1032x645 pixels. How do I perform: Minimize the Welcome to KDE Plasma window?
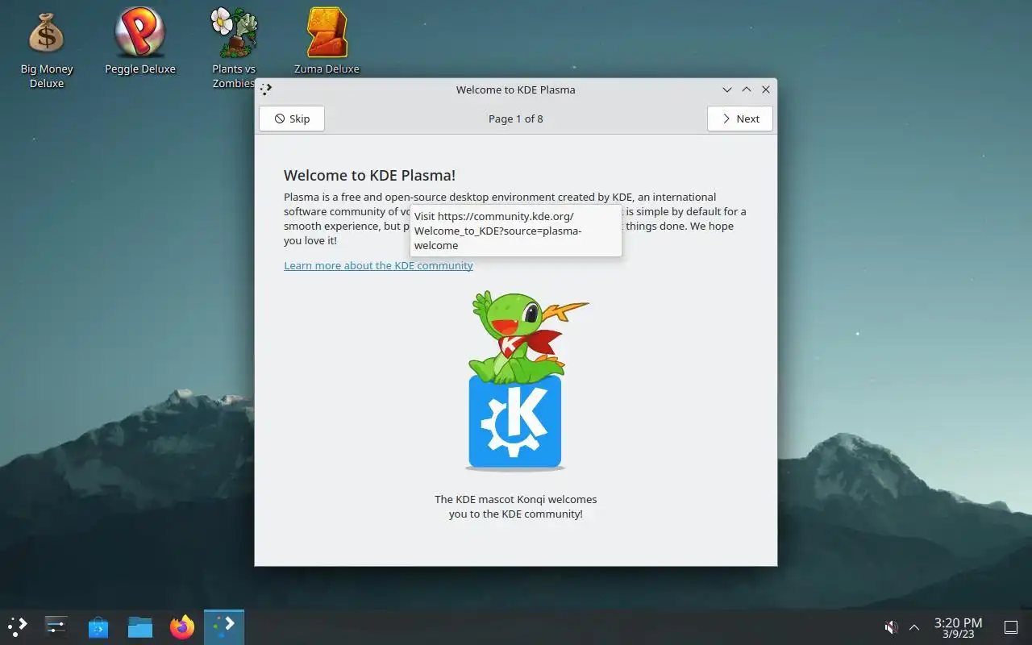tap(727, 89)
